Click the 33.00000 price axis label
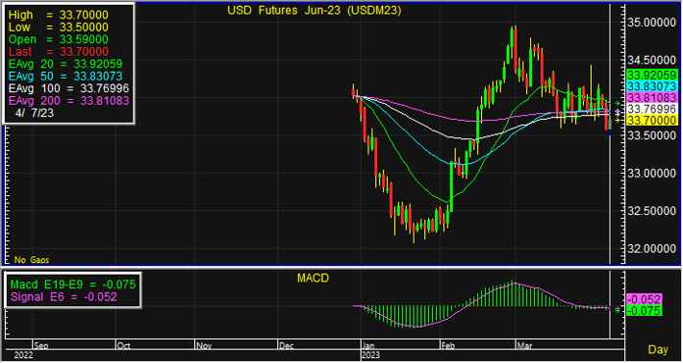 coord(652,174)
